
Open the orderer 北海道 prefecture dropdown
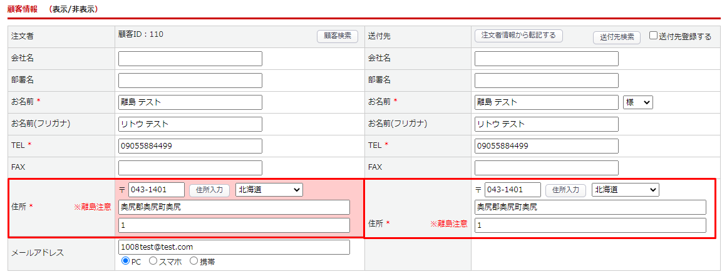pos(269,190)
